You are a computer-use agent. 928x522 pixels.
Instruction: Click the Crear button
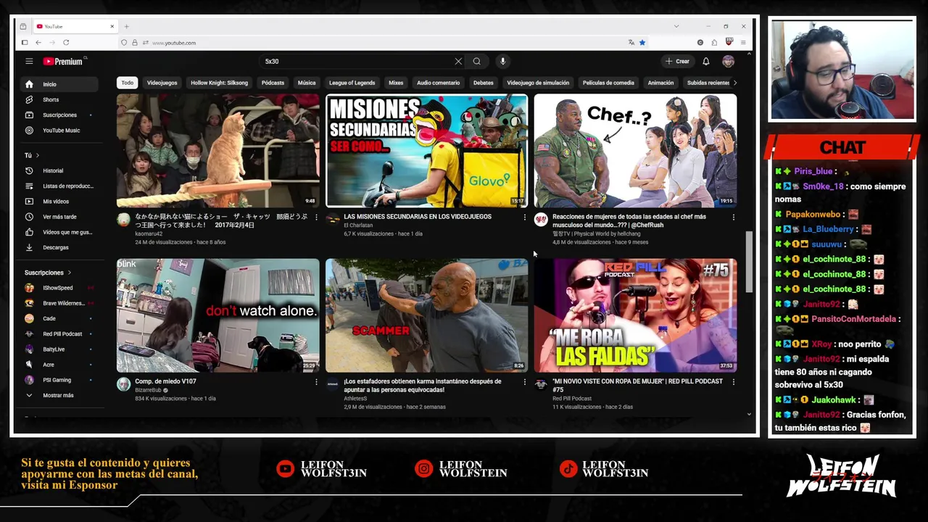[x=678, y=62]
